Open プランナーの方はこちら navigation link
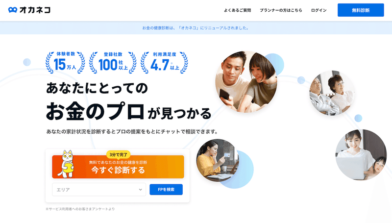392x223 pixels. click(x=281, y=10)
